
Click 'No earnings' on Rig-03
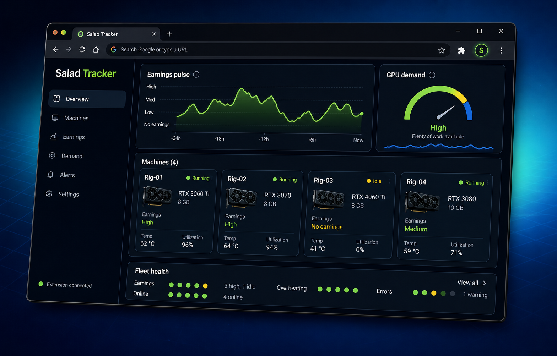coord(327,227)
